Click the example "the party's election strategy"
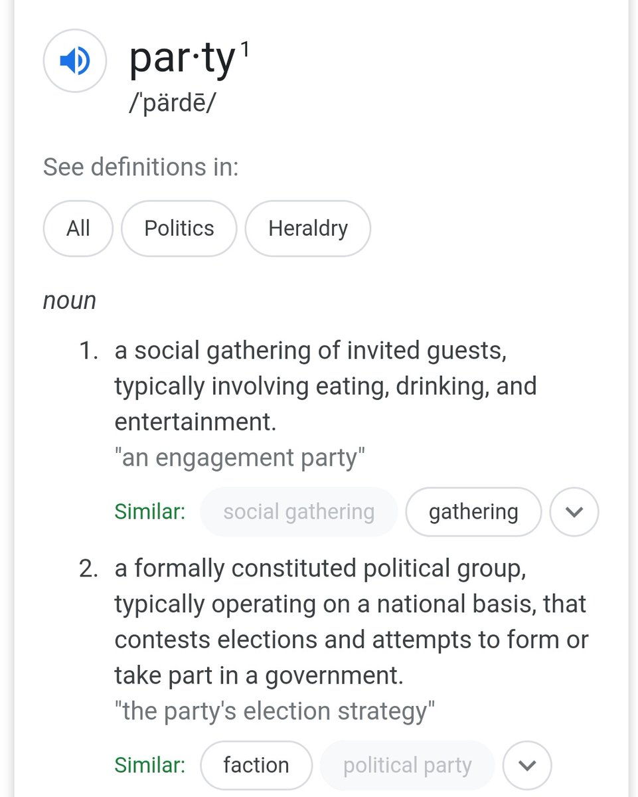This screenshot has width=638, height=797. click(x=274, y=711)
